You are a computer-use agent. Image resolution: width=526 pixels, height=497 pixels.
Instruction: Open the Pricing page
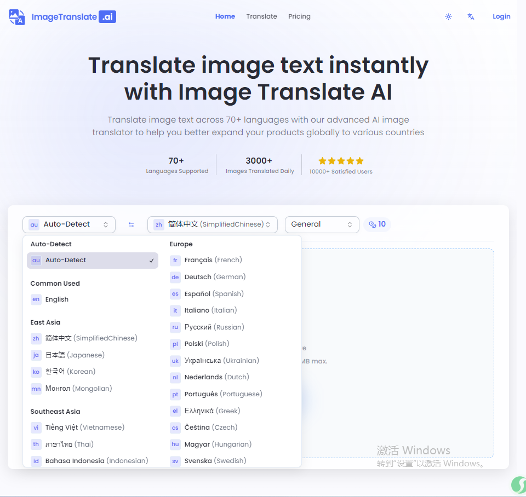(x=299, y=16)
